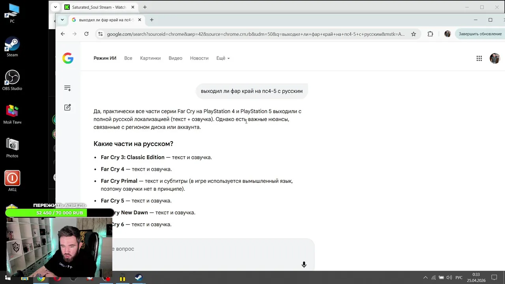Select the Saturated_Soul Stream browser tab
This screenshot has height=284, width=505.
pos(99,7)
